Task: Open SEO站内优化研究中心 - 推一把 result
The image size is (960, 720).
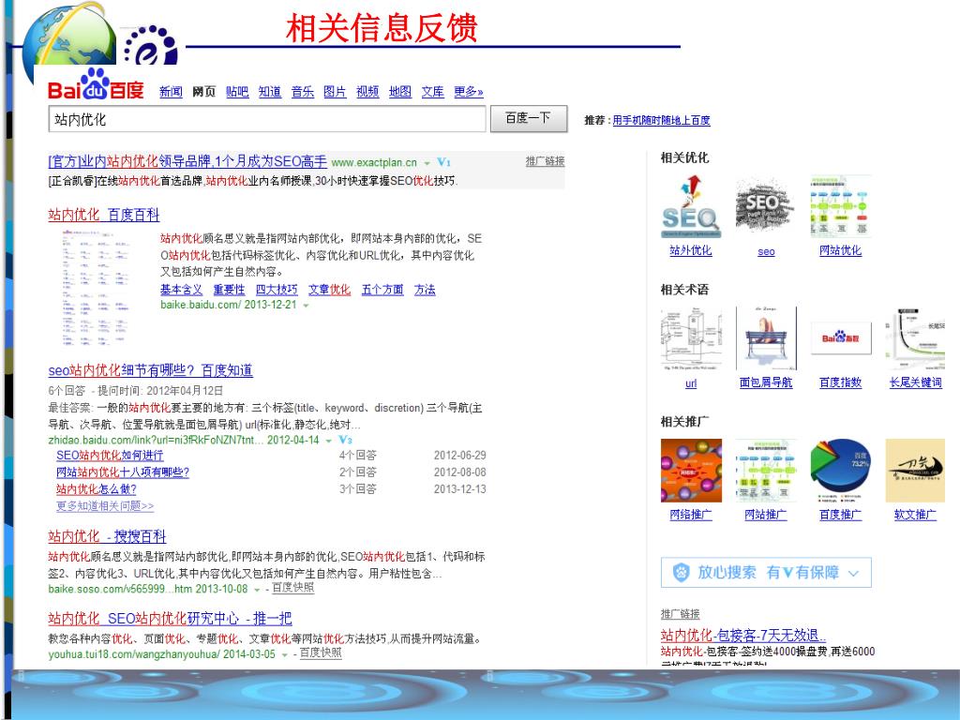Action: (x=171, y=619)
